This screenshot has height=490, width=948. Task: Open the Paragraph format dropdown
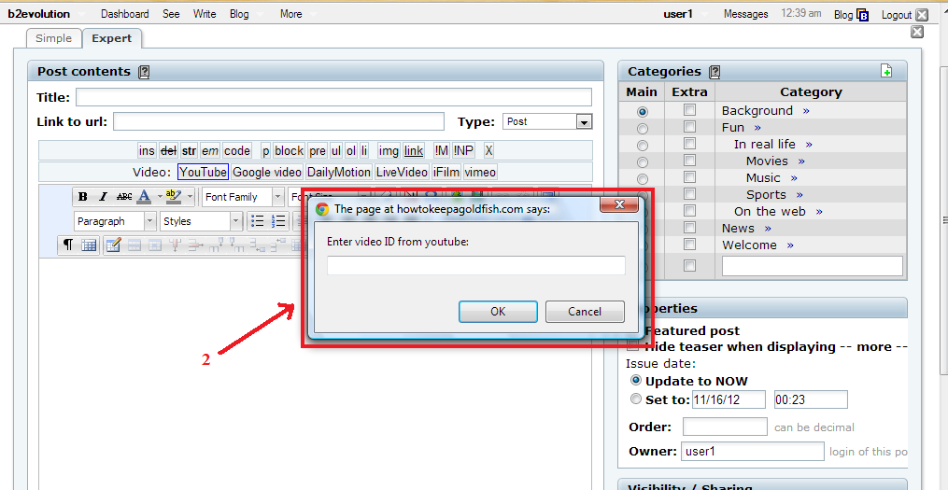[x=115, y=221]
